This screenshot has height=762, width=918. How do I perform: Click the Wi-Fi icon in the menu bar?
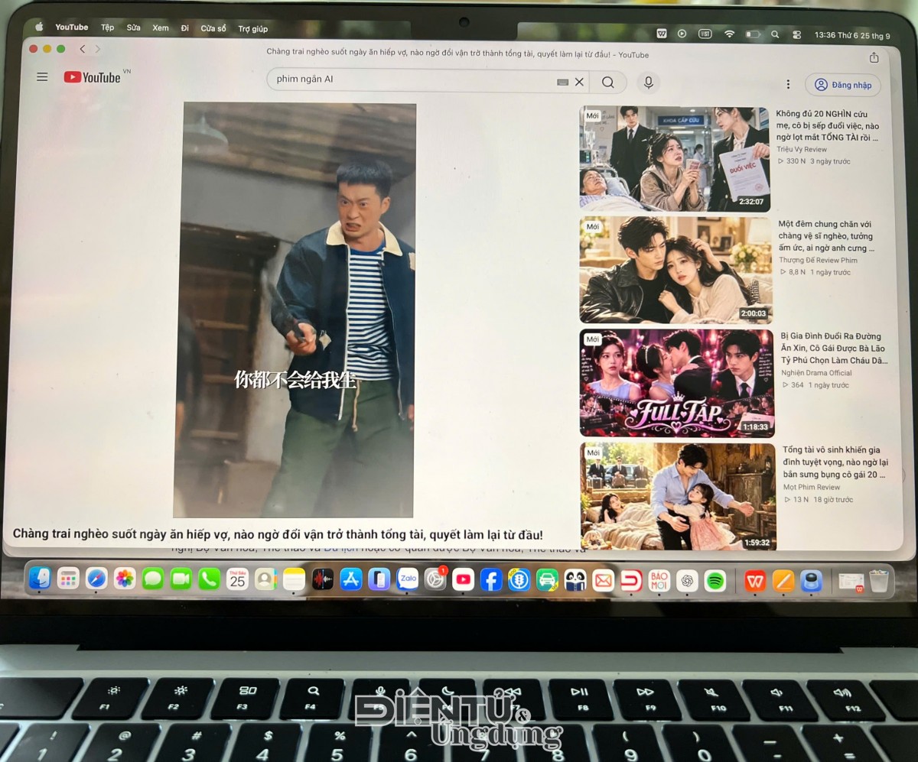pyautogui.click(x=729, y=34)
